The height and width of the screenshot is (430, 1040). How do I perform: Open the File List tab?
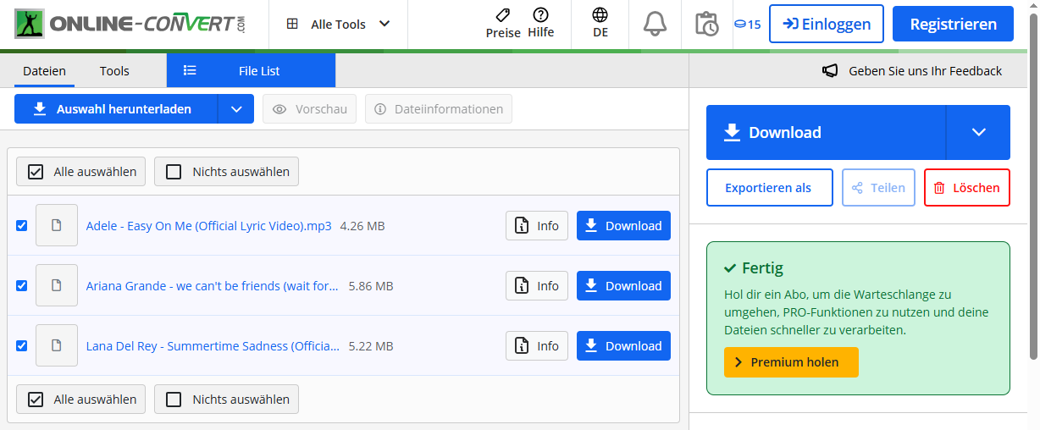point(251,71)
